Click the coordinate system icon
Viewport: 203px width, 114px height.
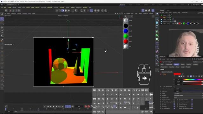pyautogui.click(x=19, y=10)
